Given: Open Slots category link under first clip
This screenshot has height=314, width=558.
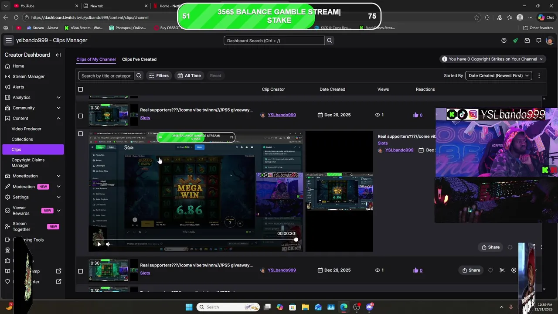Looking at the screenshot, I should (145, 118).
